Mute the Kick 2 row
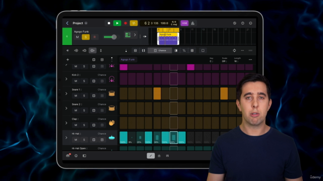 coord(76,81)
